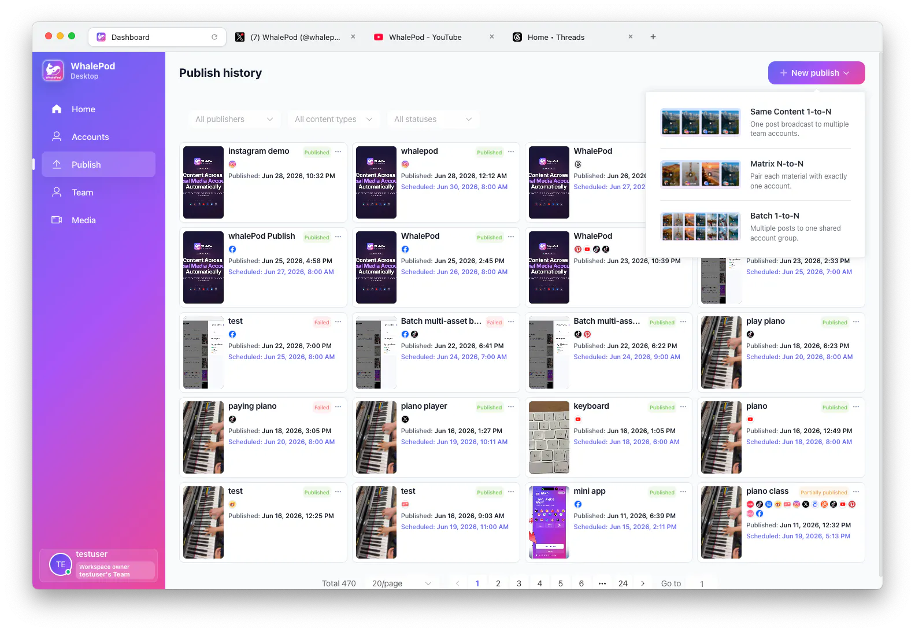Open more options for keyboard card
The height and width of the screenshot is (632, 915).
point(683,407)
